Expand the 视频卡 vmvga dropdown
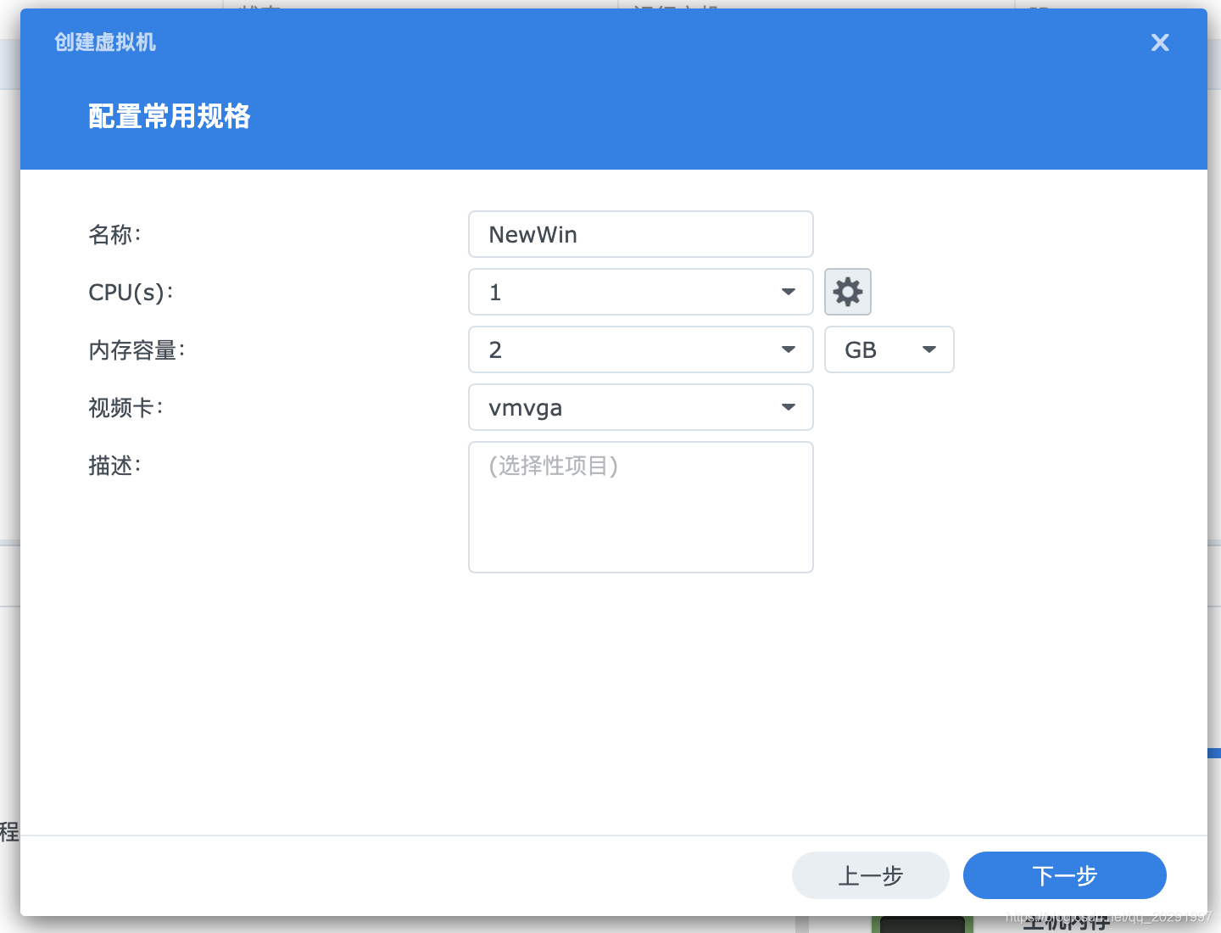Image resolution: width=1221 pixels, height=933 pixels. [x=641, y=407]
